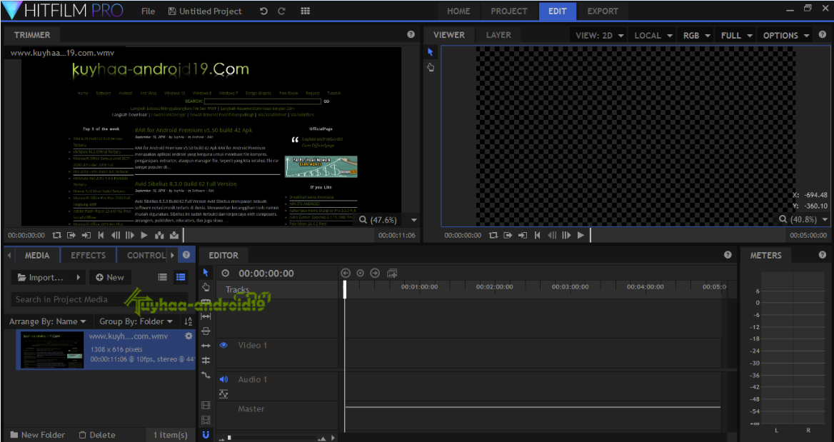Go to next keyframe in Editor
The height and width of the screenshot is (442, 834).
(x=375, y=273)
